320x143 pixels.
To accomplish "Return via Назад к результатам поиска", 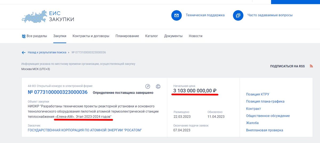I will tap(47, 53).
